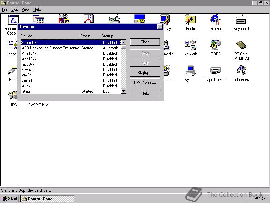Select the ami0nt device row
270x203 pixels.
click(x=71, y=75)
